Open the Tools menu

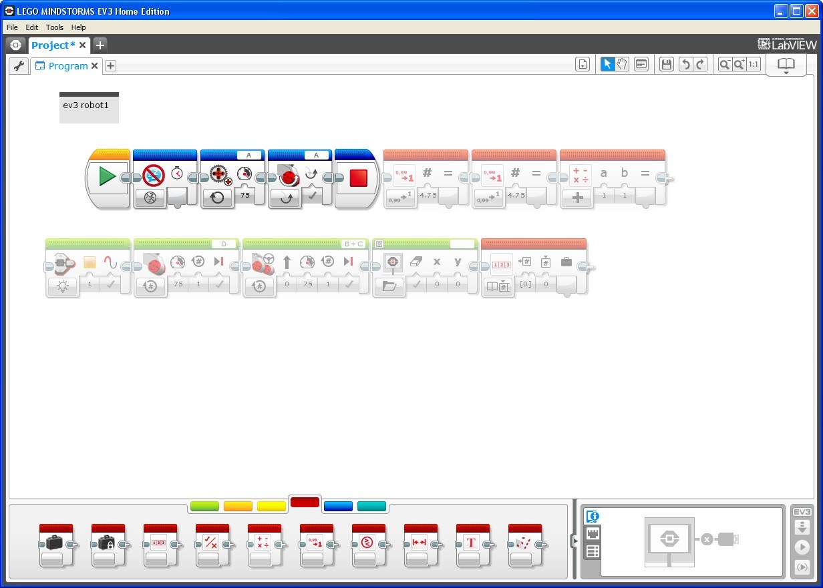55,27
